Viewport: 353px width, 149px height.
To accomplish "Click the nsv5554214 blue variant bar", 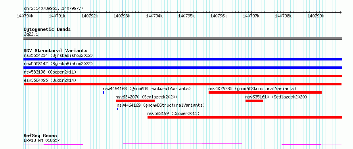I will 182,59.
